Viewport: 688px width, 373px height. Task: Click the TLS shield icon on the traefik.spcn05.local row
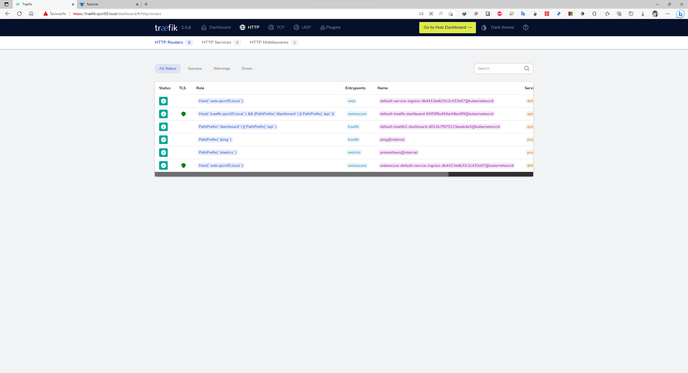pos(183,114)
